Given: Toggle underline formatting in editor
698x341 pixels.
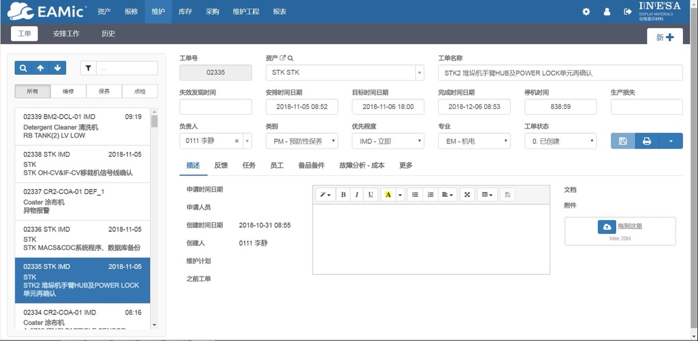Looking at the screenshot, I should click(370, 195).
